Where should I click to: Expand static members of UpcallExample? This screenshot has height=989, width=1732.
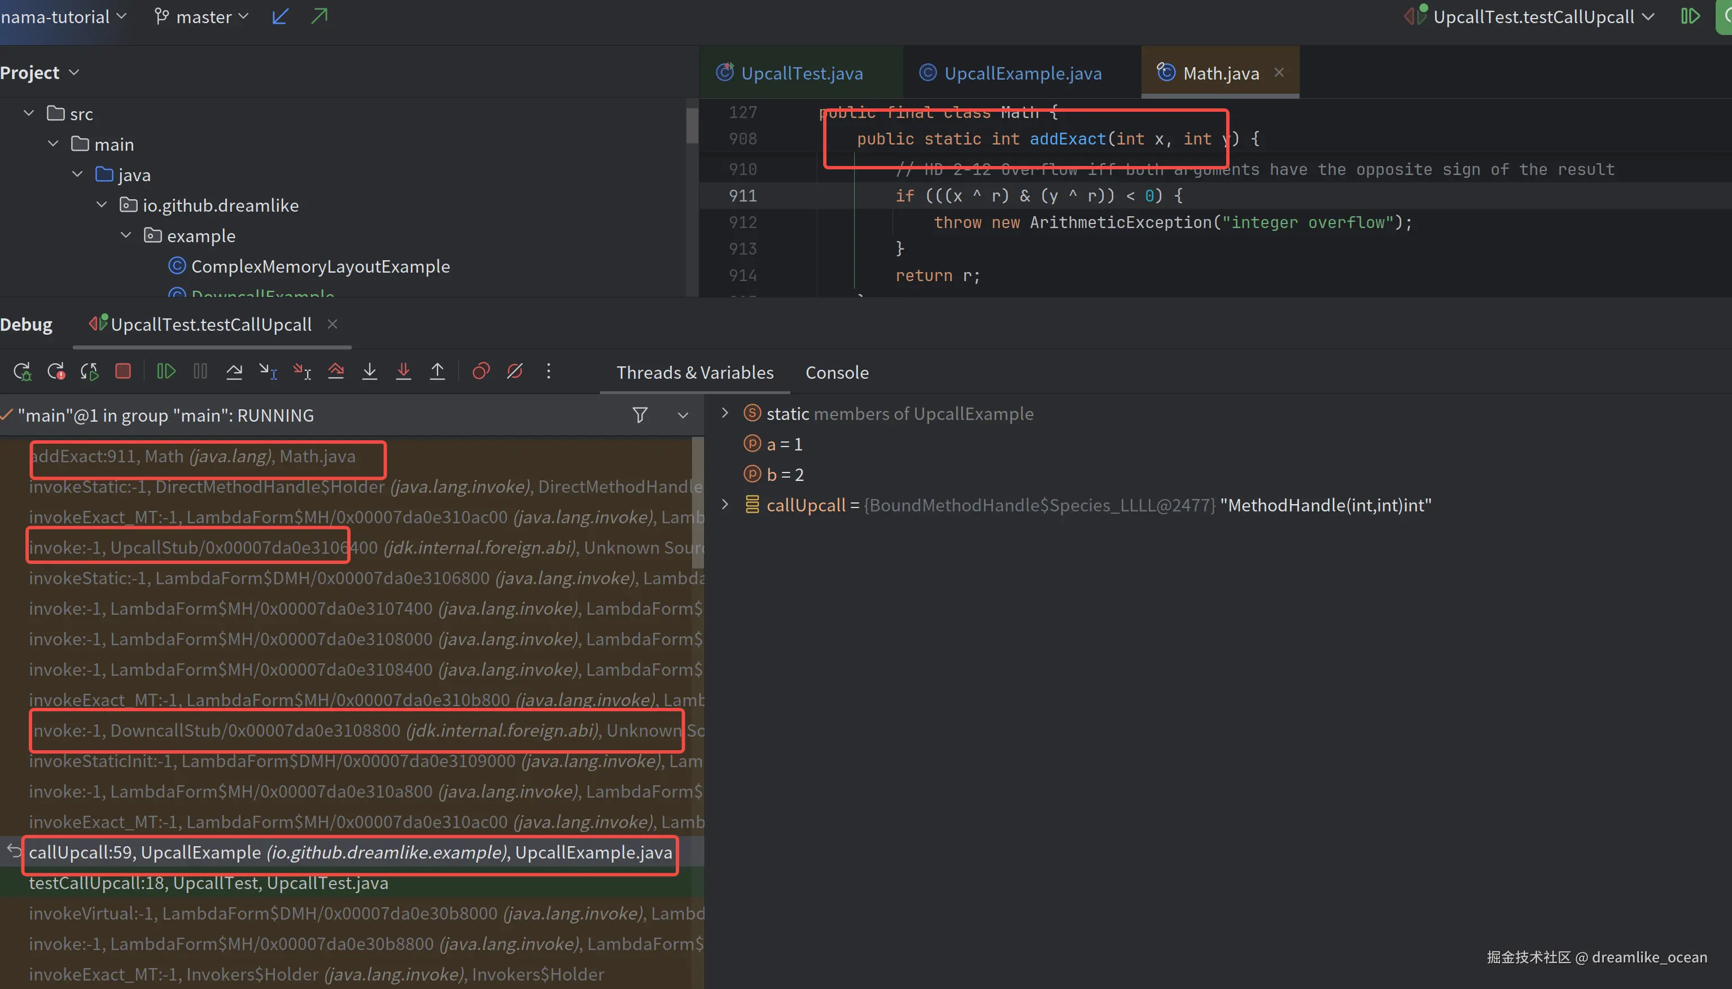pyautogui.click(x=725, y=413)
